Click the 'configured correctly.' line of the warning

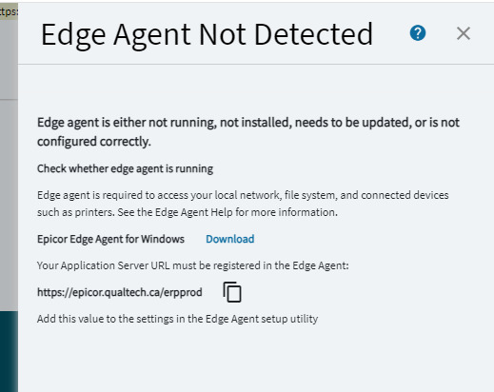click(x=94, y=142)
